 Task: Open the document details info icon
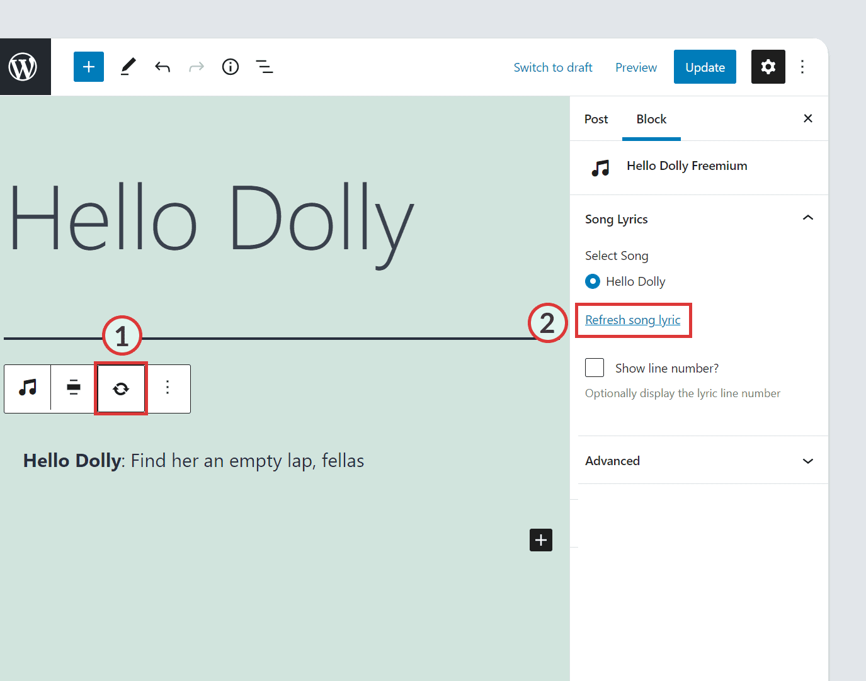pyautogui.click(x=231, y=67)
